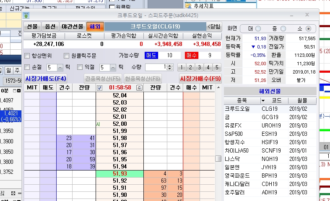The height and width of the screenshot is (201, 330).
Task: Click the 51.90 bid price row
Action: pos(120,195)
